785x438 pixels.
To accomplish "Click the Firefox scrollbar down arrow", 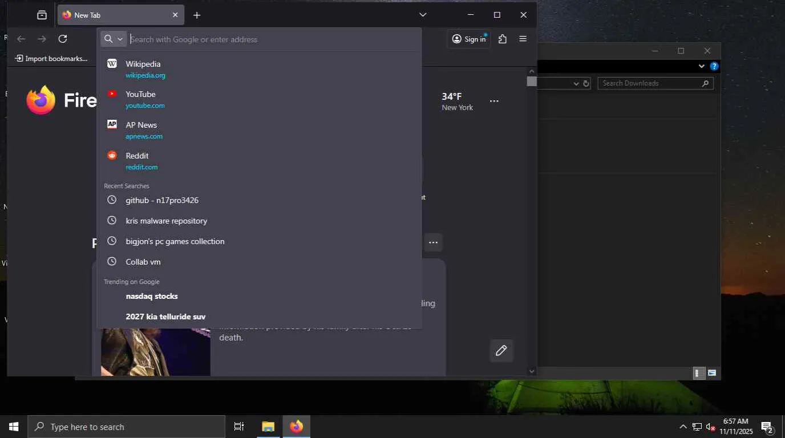I will tap(532, 371).
